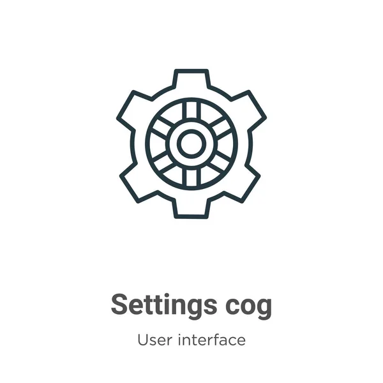Click the ring surrounding the center hub

pos(191,123)
